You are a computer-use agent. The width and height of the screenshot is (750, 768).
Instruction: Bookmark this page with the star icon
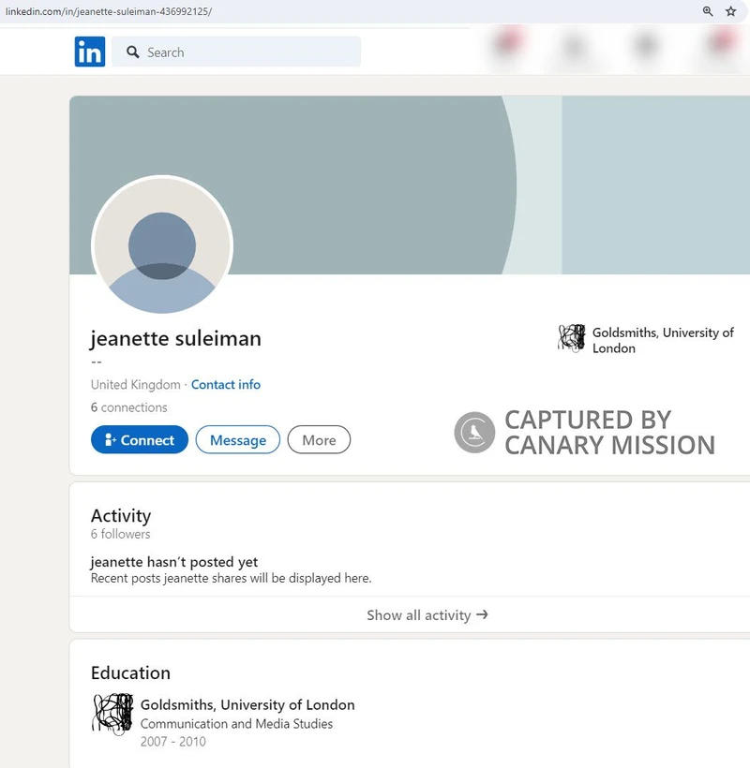coord(730,11)
